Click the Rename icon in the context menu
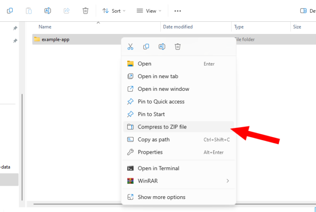 point(162,47)
